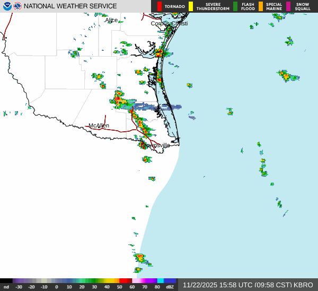The image size is (318, 291).
Task: Select the Special Marine legend label
Action: pos(274,6)
